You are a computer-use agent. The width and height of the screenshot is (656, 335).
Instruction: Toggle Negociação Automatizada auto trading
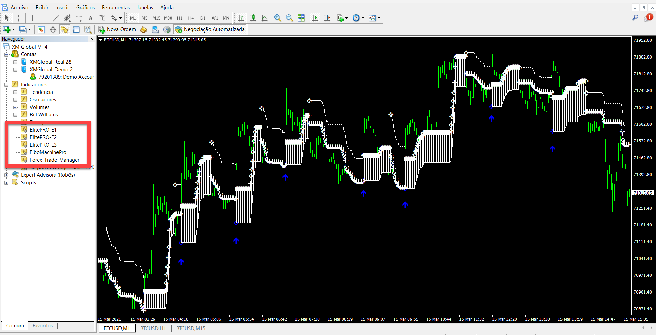pyautogui.click(x=210, y=29)
